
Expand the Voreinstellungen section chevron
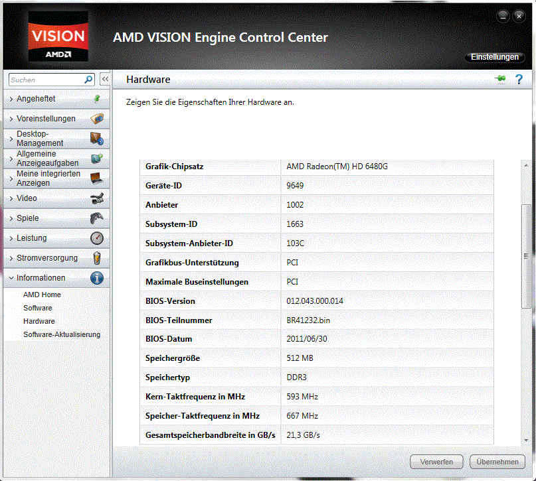(x=11, y=119)
